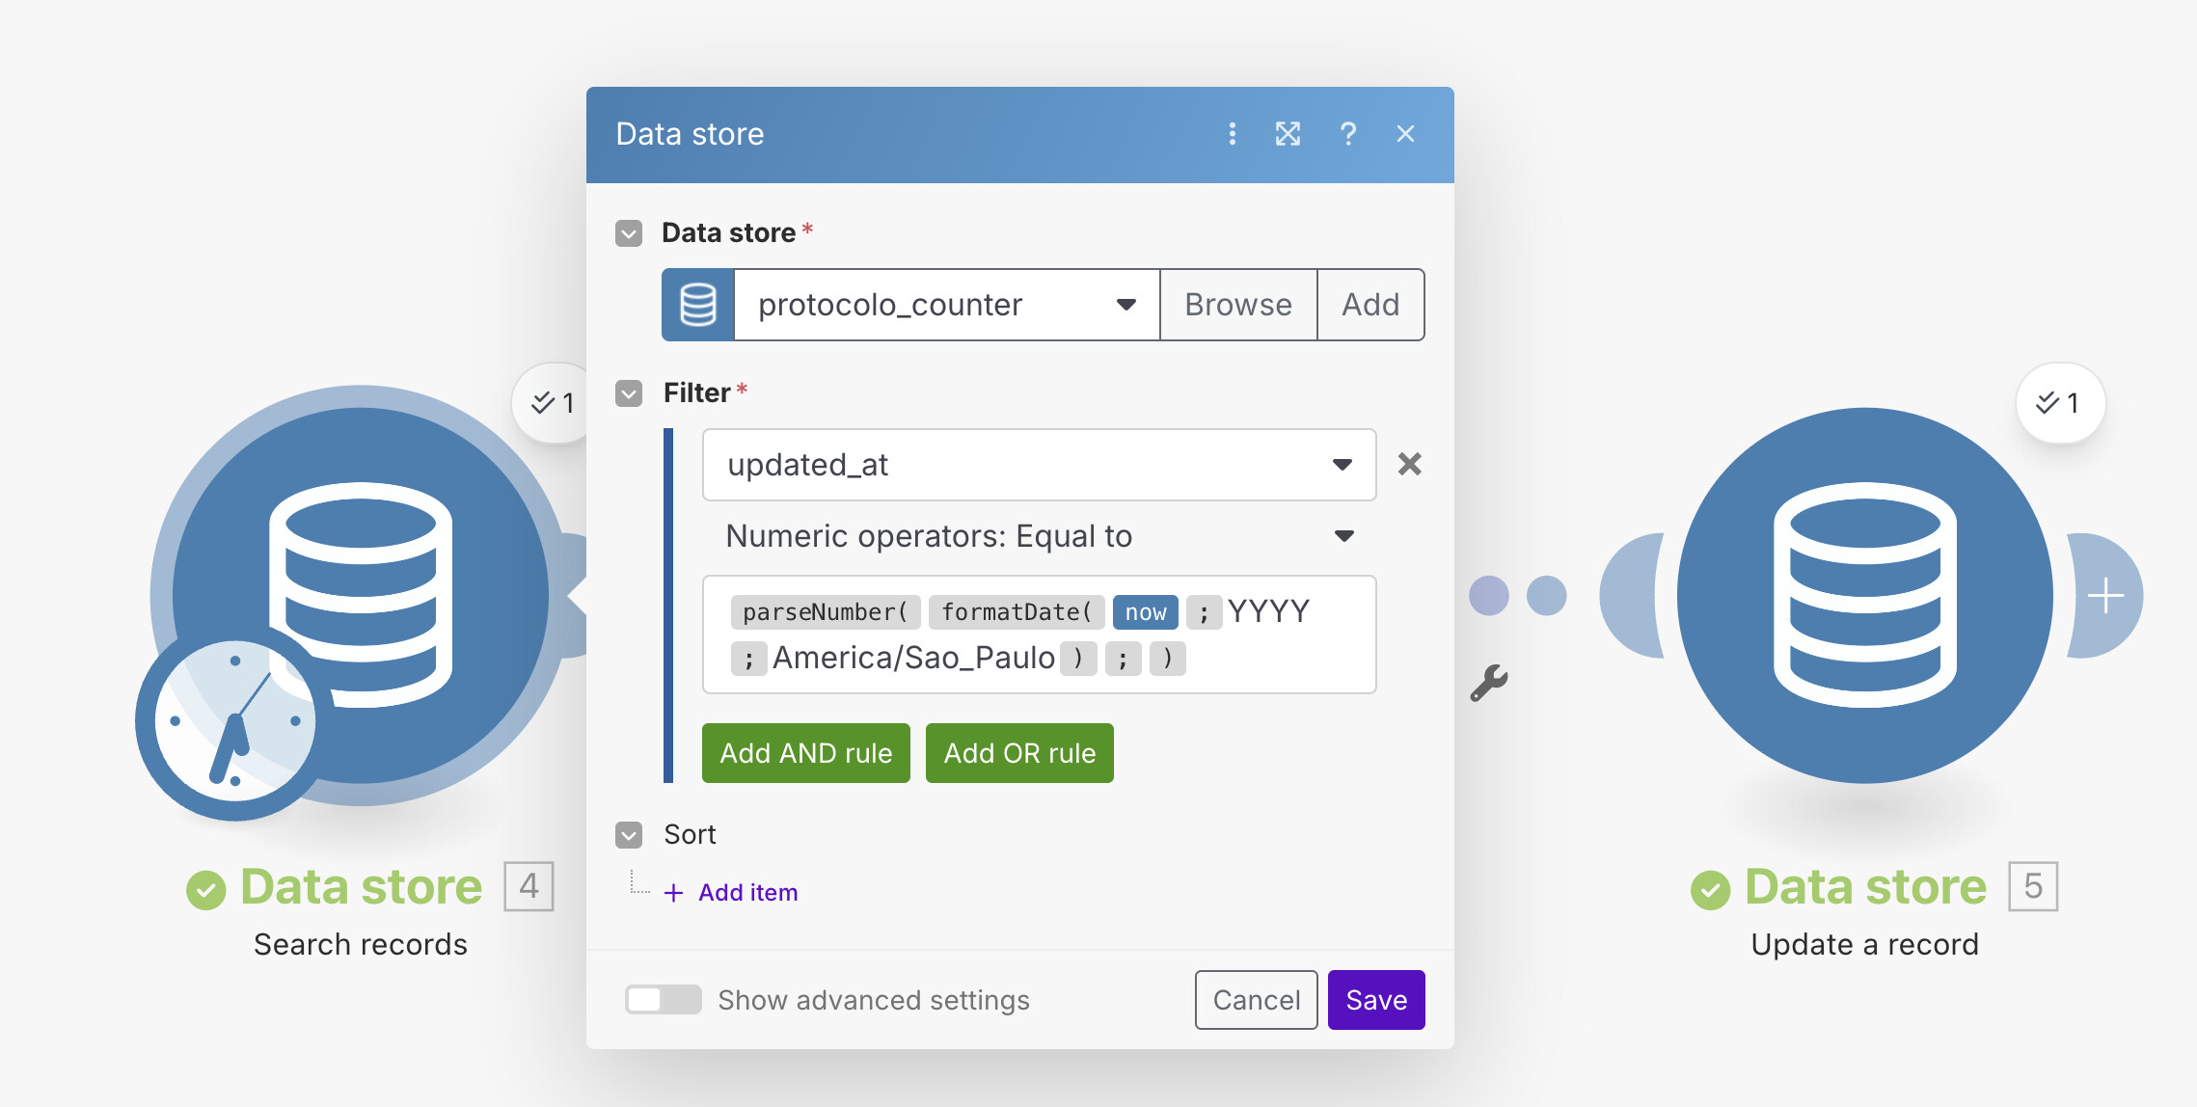Toggle the Sort field map checkbox
The image size is (2197, 1107).
click(629, 835)
